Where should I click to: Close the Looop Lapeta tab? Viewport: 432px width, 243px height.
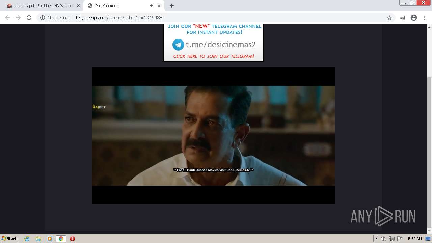78,6
